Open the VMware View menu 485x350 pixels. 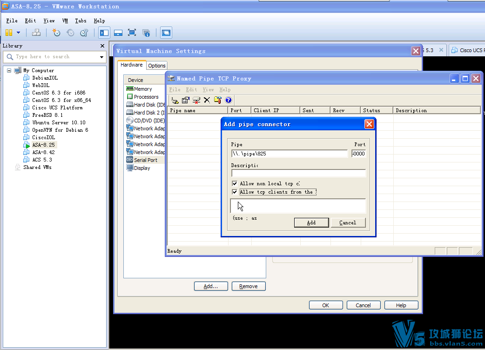(x=49, y=21)
